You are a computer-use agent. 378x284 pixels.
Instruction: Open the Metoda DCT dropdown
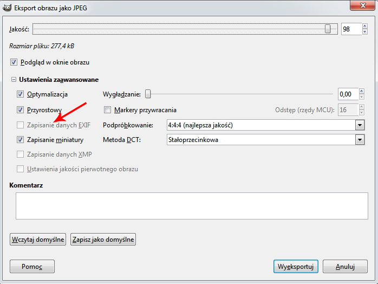360,140
